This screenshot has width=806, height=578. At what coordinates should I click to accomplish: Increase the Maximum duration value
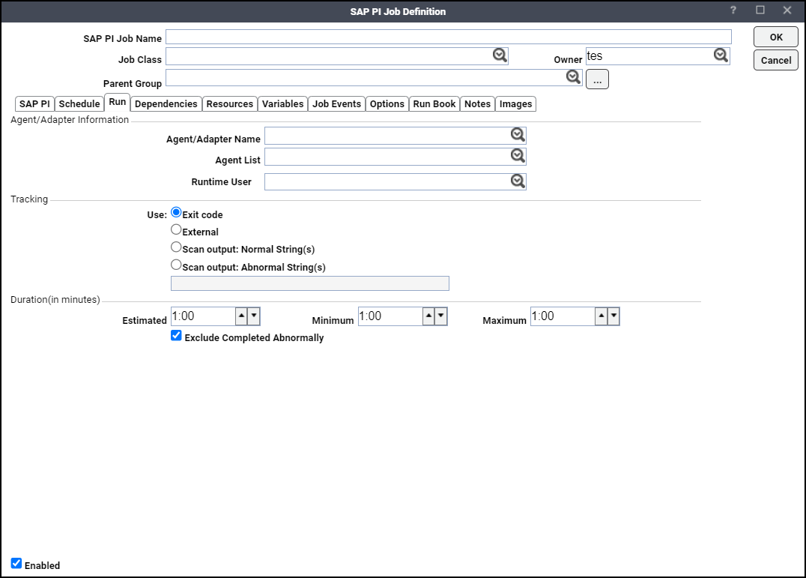[x=601, y=316]
